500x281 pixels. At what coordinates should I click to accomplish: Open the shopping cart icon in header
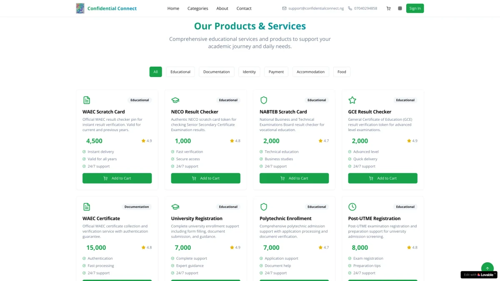388,8
